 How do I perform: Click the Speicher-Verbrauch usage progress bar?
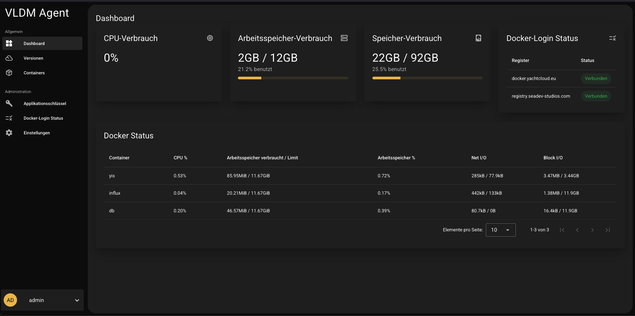427,78
